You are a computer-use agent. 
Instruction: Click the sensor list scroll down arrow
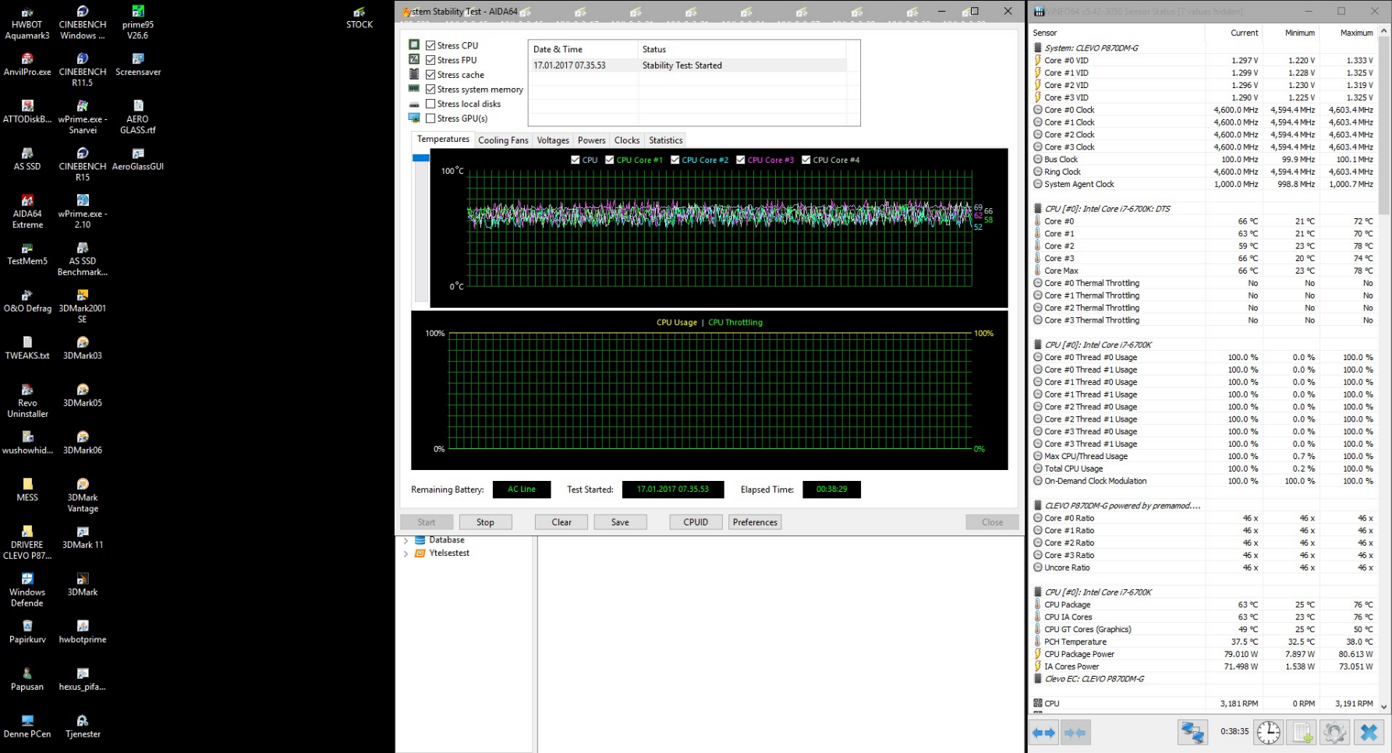point(1384,706)
